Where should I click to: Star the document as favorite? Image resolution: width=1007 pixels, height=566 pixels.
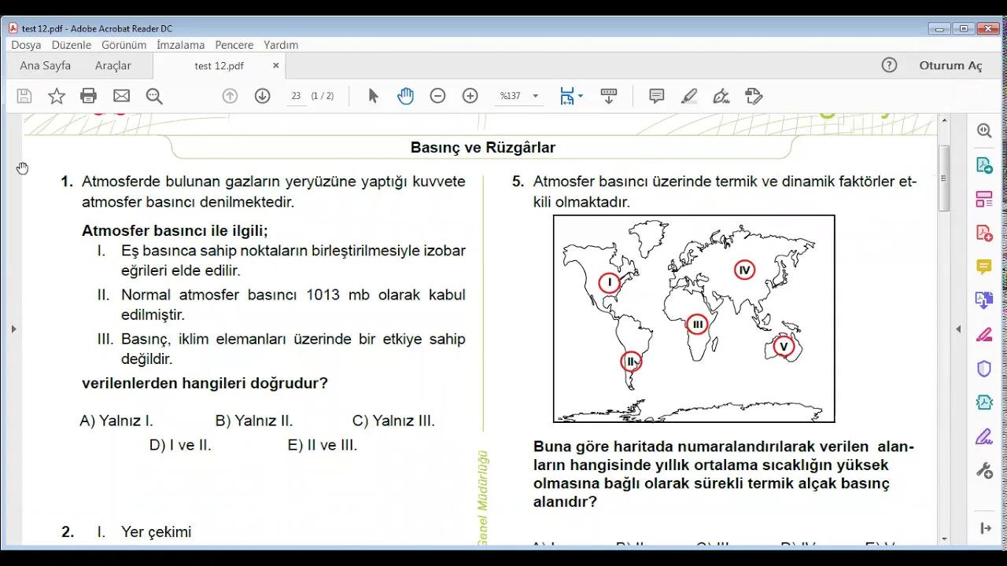click(x=57, y=96)
